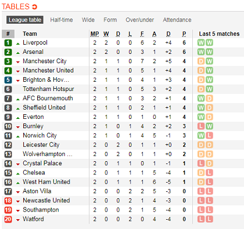This screenshot has height=229, width=244.
Task: Open the Tottenham Hotspur team link
Action: pyautogui.click(x=48, y=89)
